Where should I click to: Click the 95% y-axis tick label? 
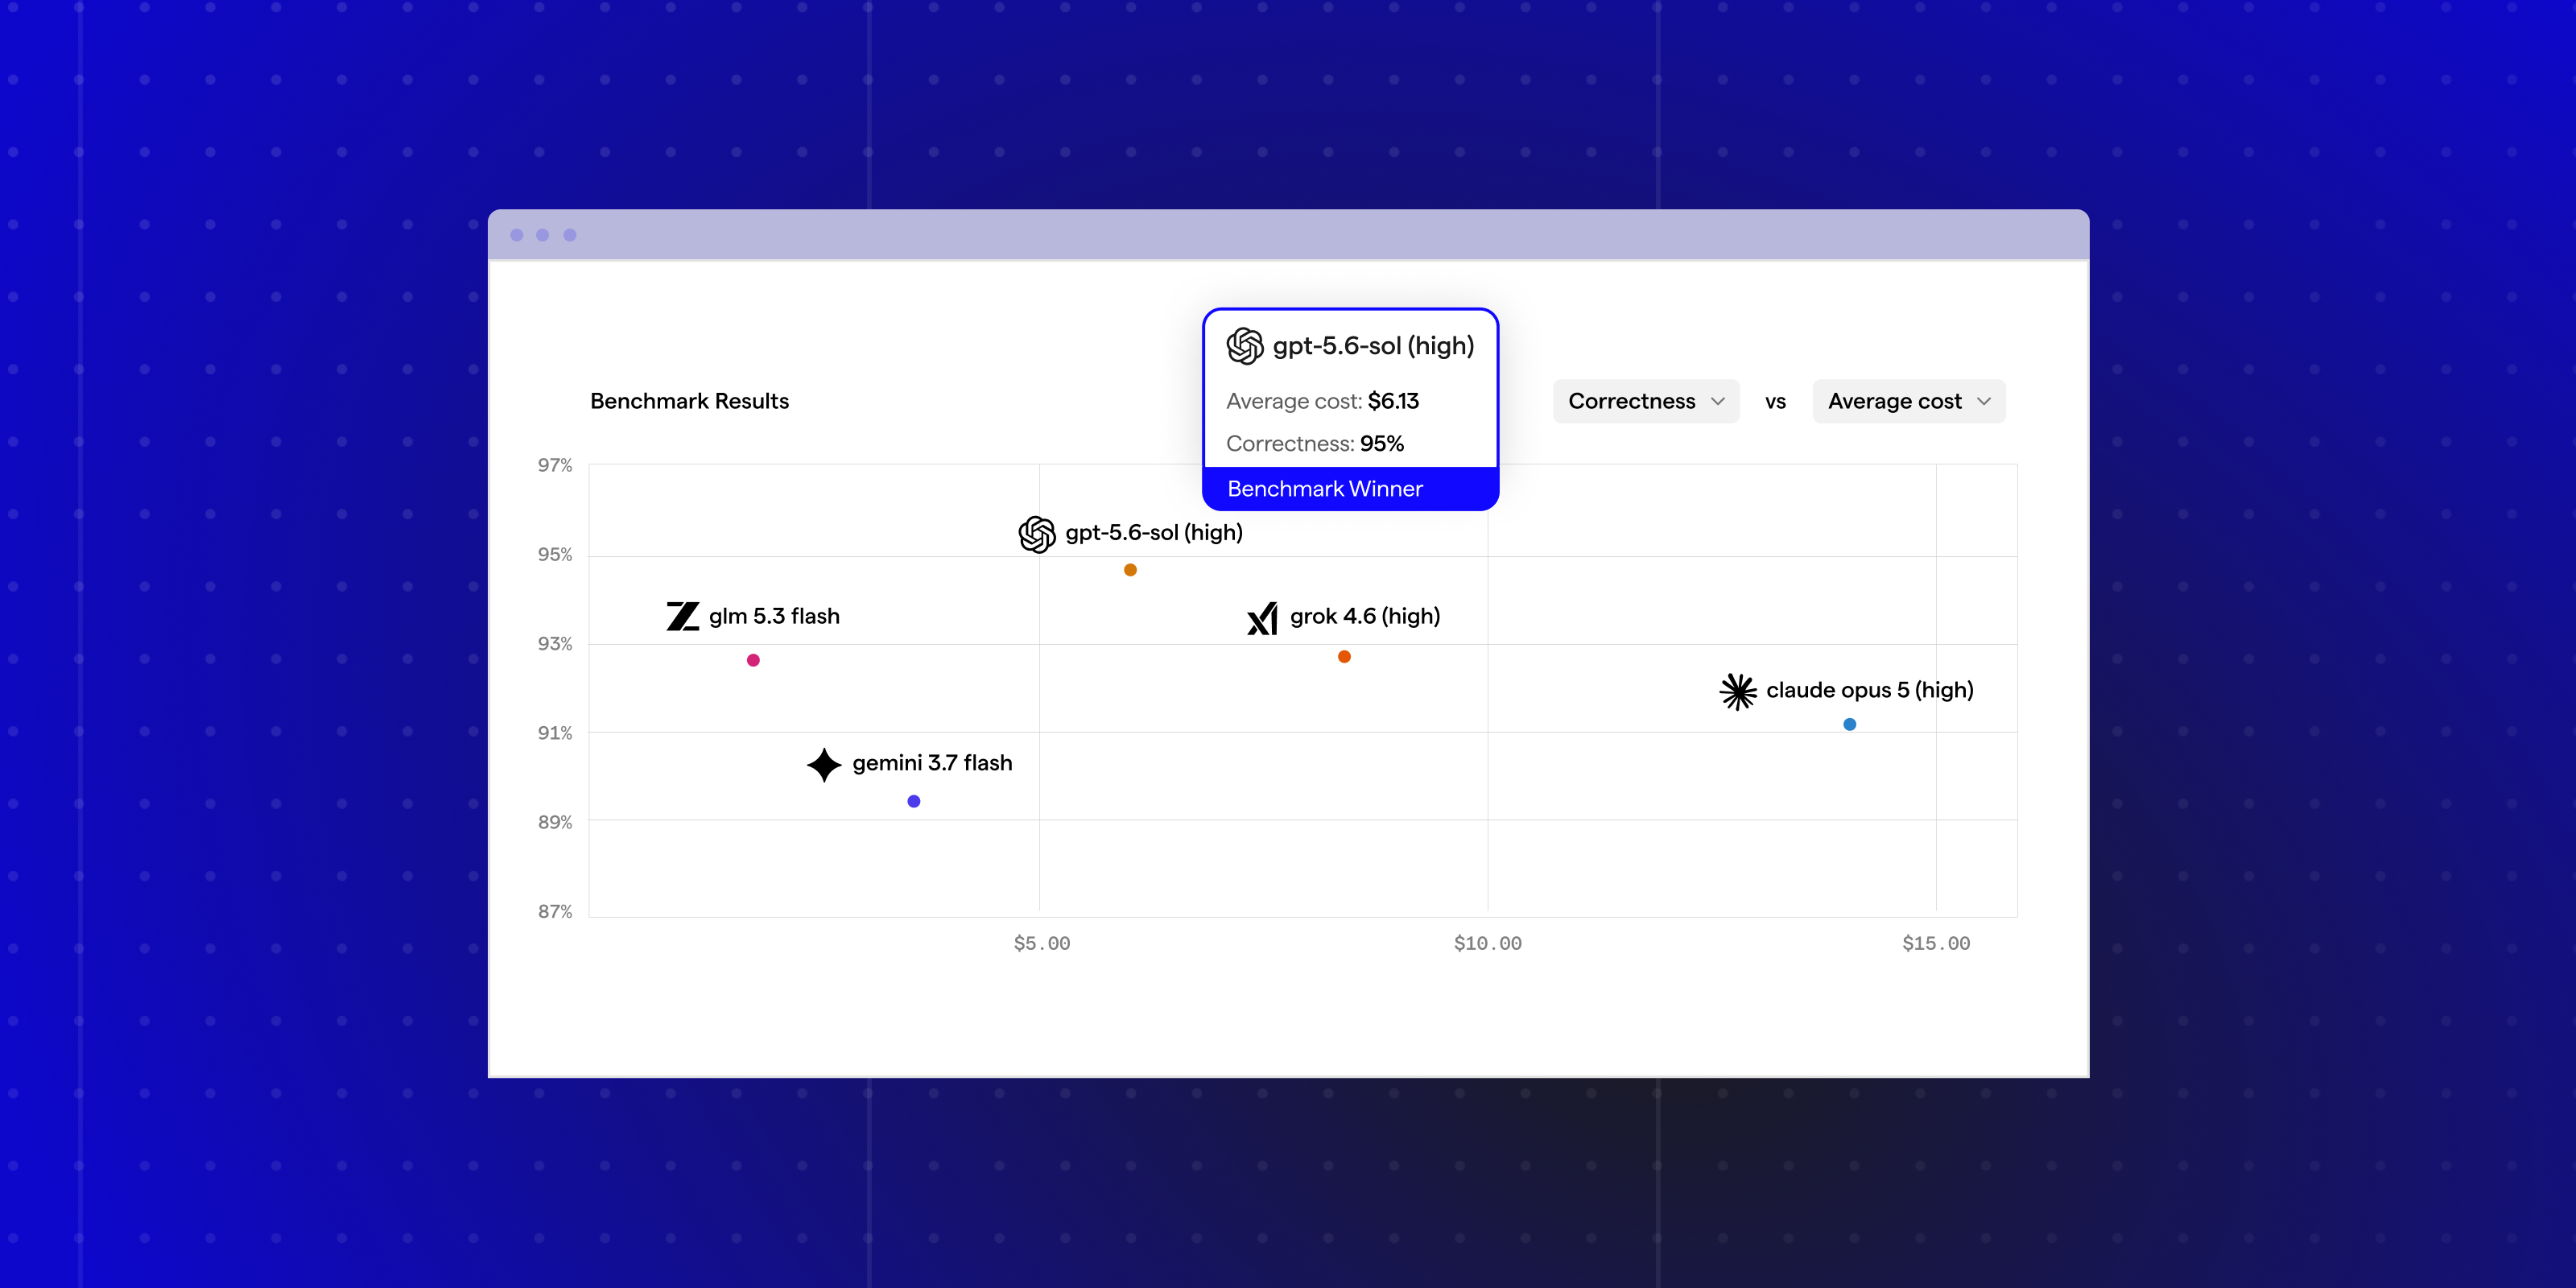555,554
